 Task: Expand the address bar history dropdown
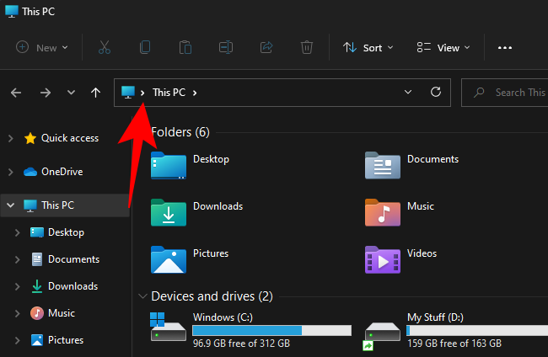click(408, 93)
